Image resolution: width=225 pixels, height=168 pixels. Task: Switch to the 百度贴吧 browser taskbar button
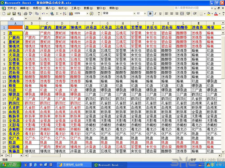74,165
